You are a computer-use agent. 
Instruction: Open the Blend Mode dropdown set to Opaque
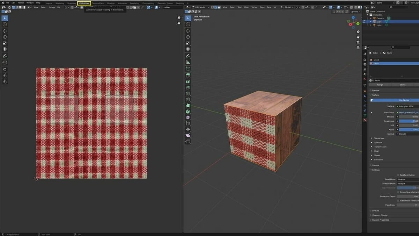tap(406, 179)
